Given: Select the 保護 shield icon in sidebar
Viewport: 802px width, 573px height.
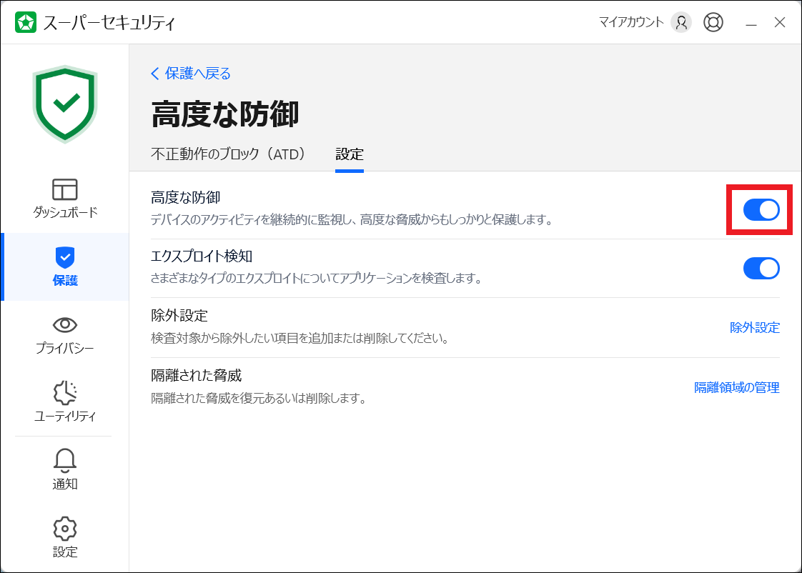Looking at the screenshot, I should [x=65, y=257].
